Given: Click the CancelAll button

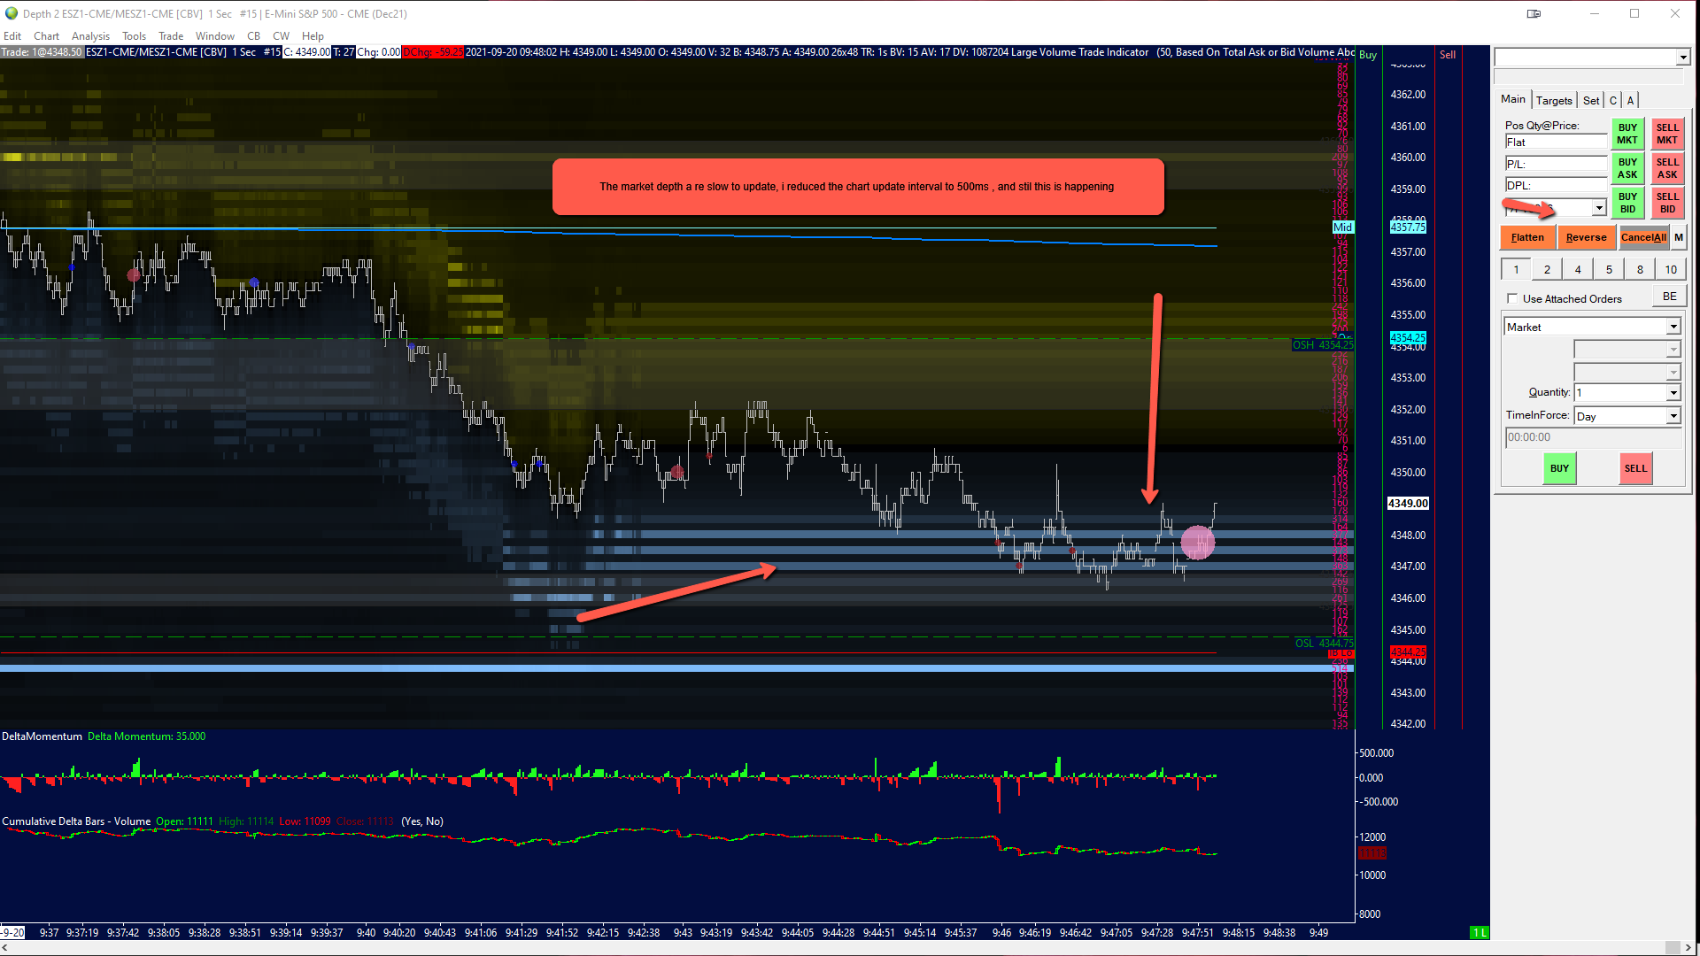Looking at the screenshot, I should coord(1643,237).
